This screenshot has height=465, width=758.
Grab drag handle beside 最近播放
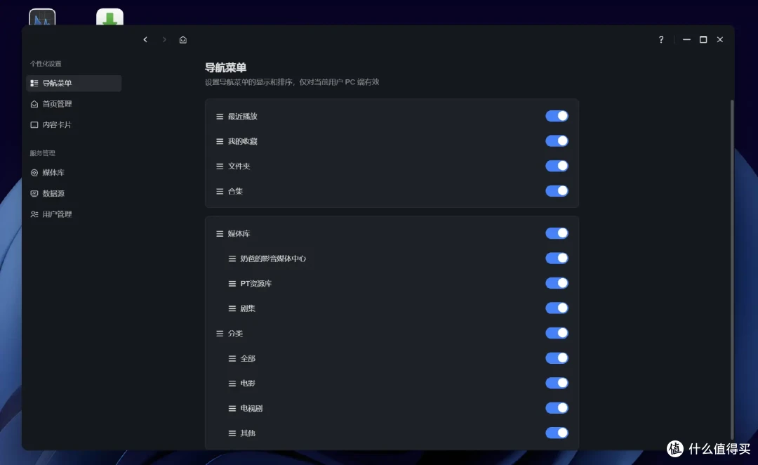click(220, 117)
